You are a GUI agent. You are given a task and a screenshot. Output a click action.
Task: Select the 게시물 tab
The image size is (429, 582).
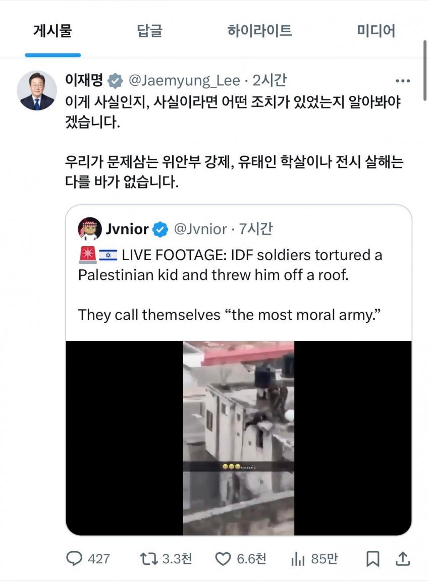click(52, 31)
